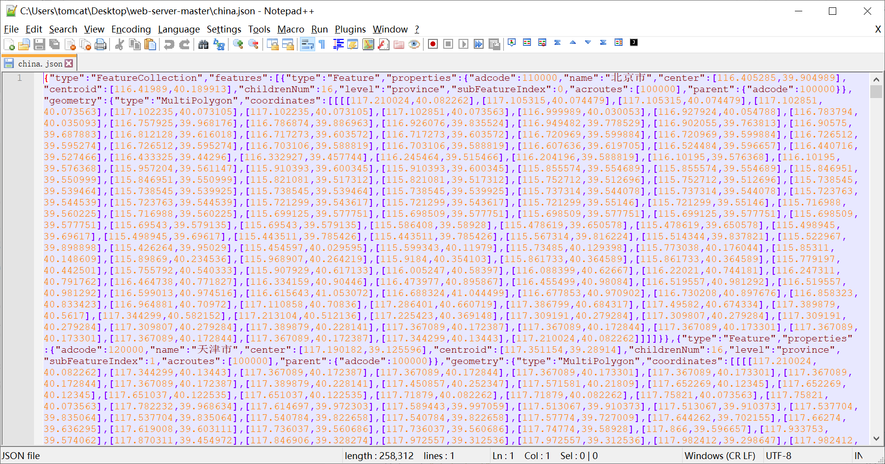This screenshot has width=885, height=464.
Task: Toggle the Function List panel
Action: [x=384, y=45]
